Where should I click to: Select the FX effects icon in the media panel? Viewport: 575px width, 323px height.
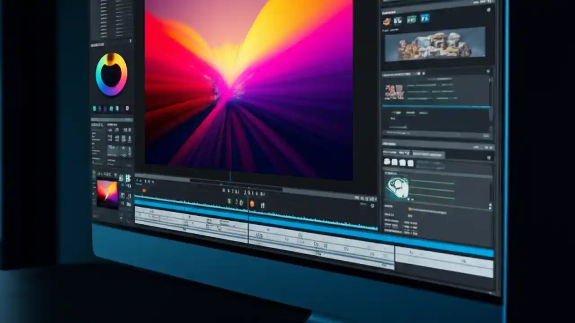click(x=425, y=18)
